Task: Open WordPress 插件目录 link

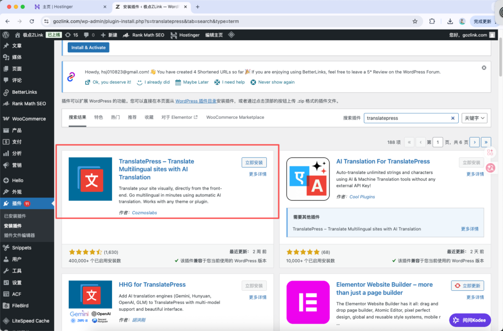Action: click(196, 101)
